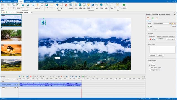
Task: Stop audio preview in Properties pane
Action: coord(151,26)
